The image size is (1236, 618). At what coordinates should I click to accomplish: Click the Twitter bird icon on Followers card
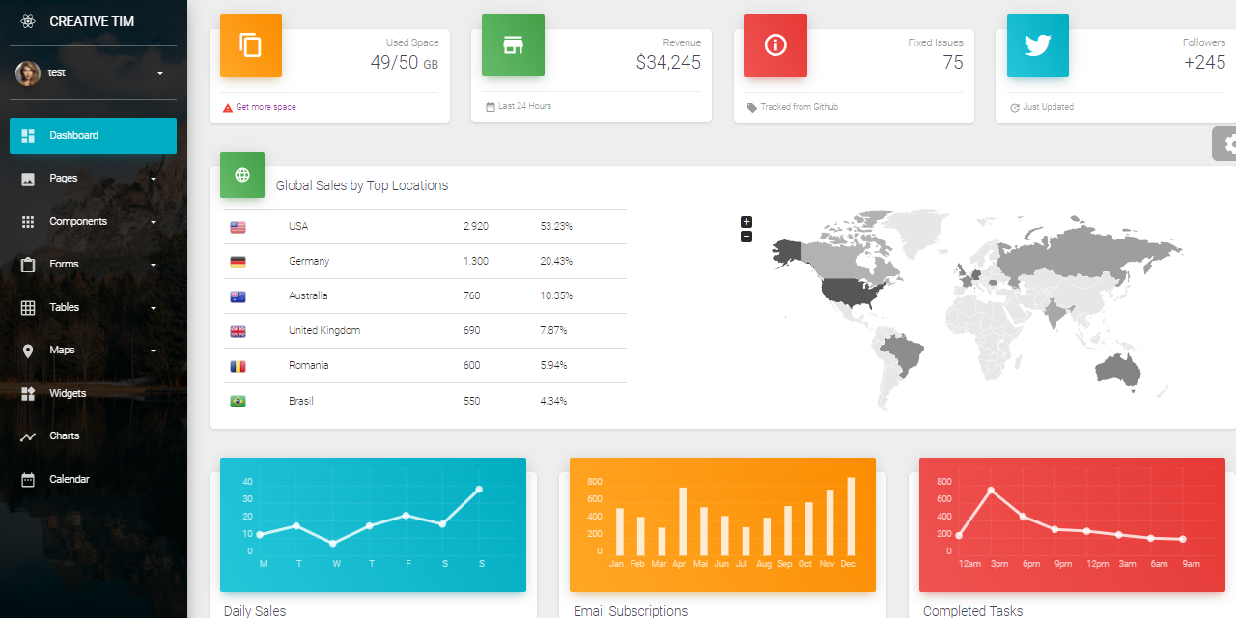coord(1037,45)
